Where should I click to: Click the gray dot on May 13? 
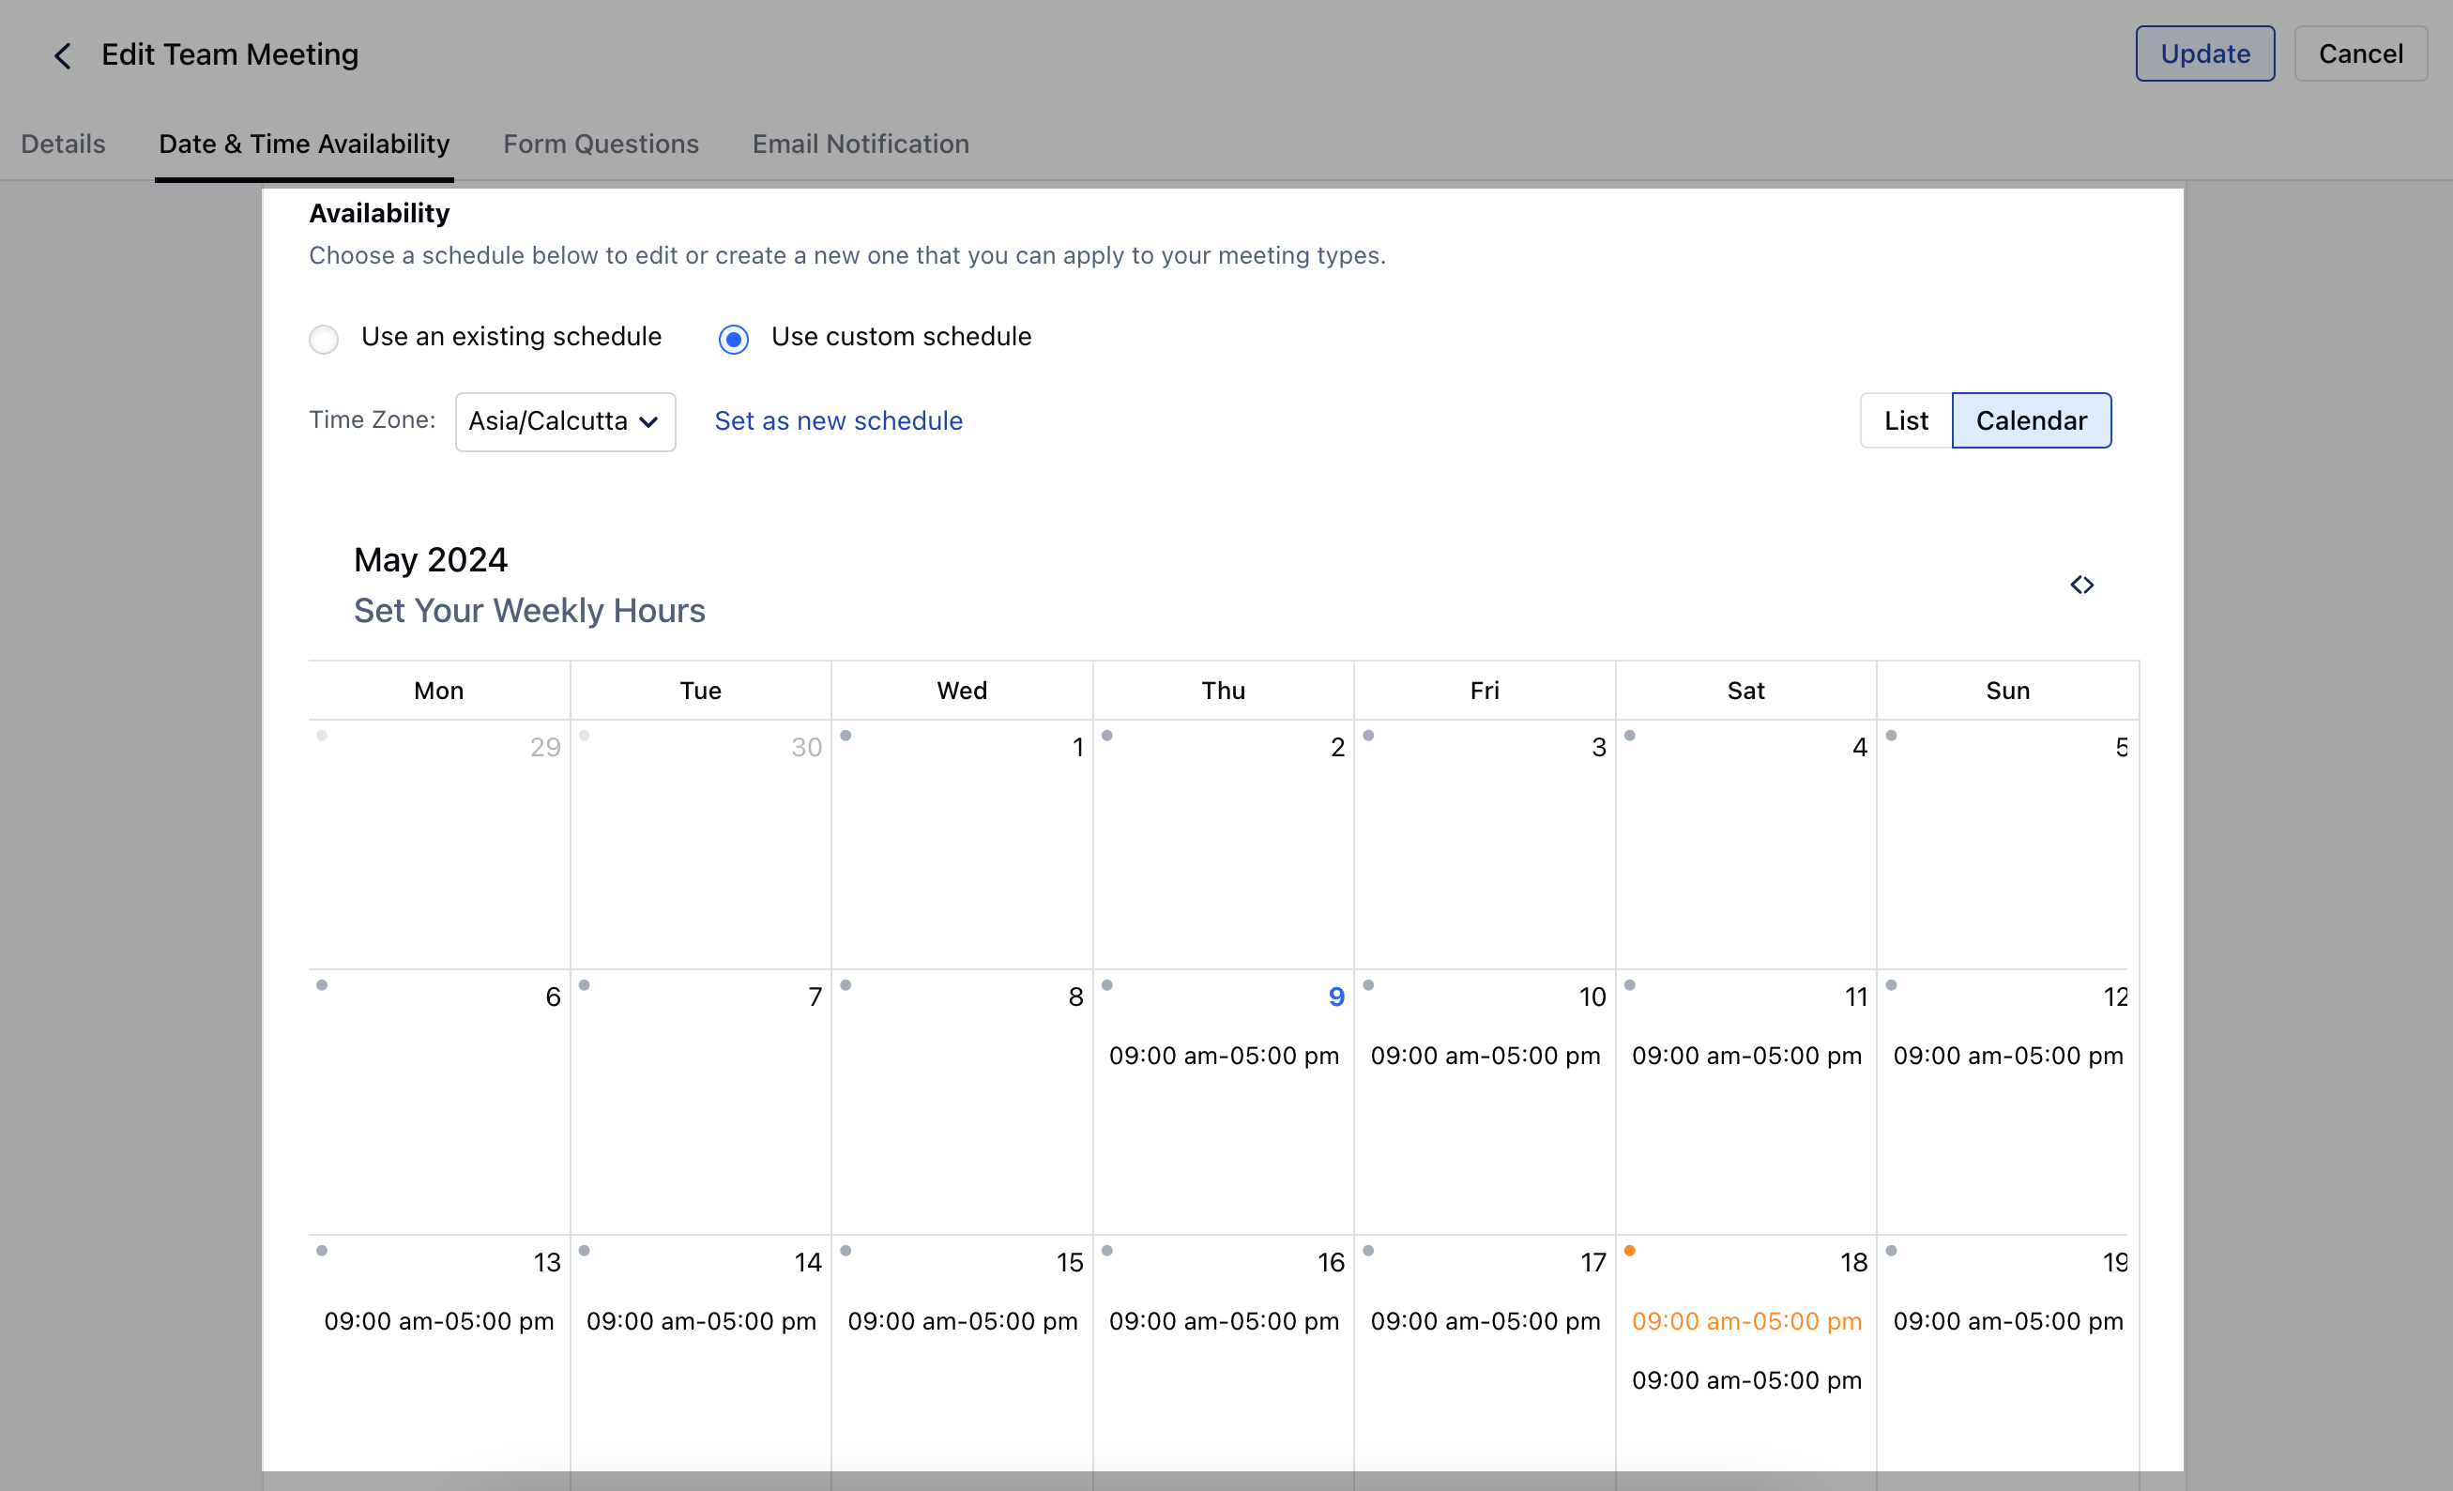point(322,1250)
